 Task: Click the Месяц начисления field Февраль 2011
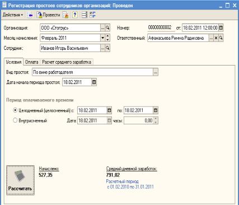(71, 38)
